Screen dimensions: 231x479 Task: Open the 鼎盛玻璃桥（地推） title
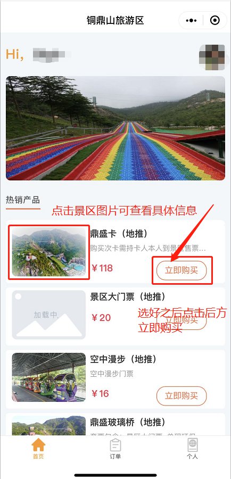[128, 422]
